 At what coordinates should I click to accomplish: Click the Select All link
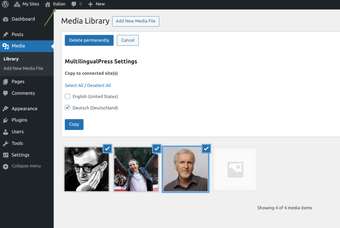[74, 85]
